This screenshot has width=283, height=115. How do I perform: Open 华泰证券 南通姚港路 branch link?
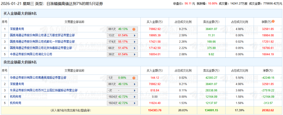[x=38, y=78]
